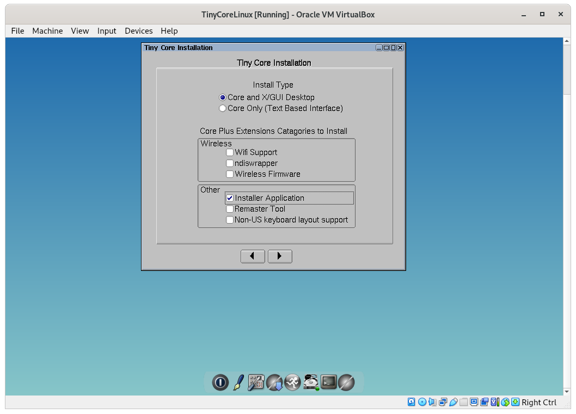This screenshot has width=576, height=414.
Task: Launch the Terminal icon in dock
Action: click(329, 382)
